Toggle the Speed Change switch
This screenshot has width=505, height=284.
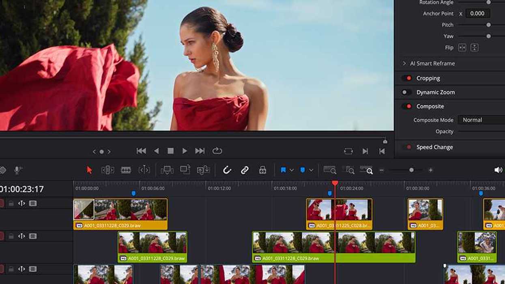coord(407,147)
